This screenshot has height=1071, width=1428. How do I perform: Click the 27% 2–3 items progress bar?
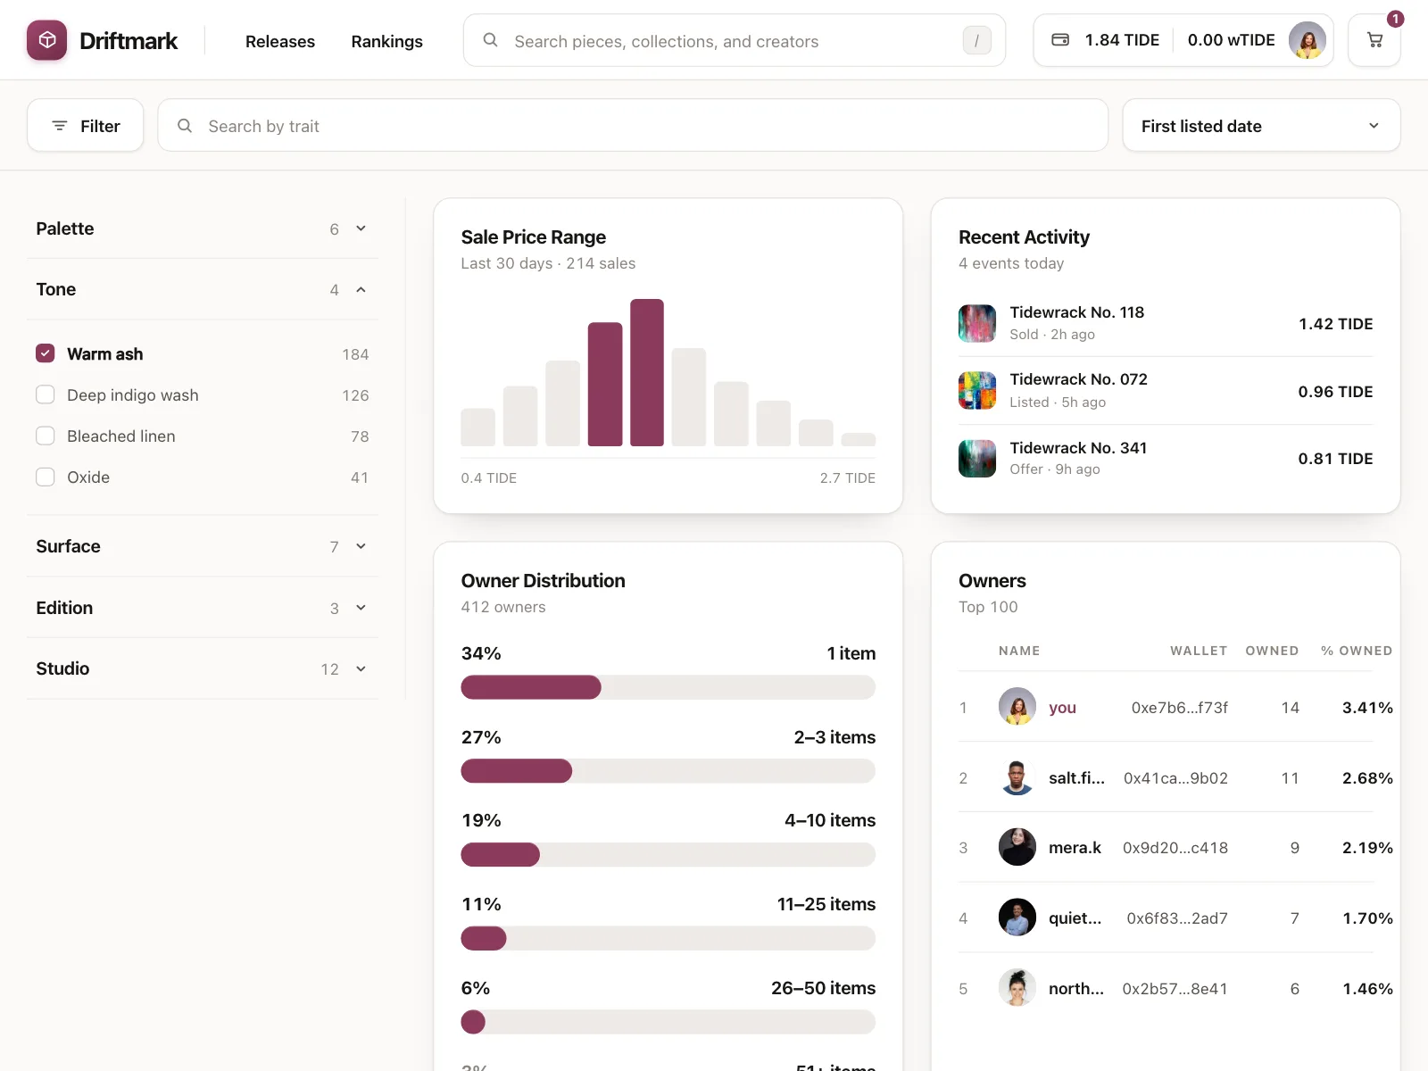coord(668,771)
